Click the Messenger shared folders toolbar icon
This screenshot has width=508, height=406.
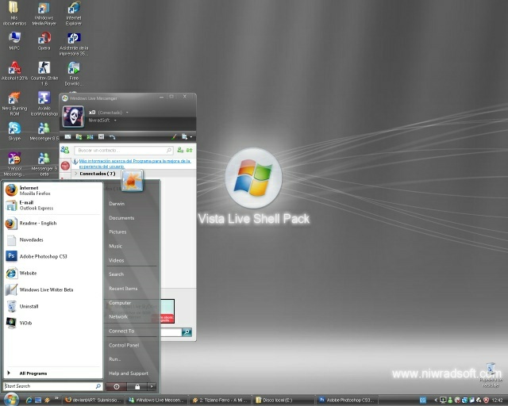point(79,136)
